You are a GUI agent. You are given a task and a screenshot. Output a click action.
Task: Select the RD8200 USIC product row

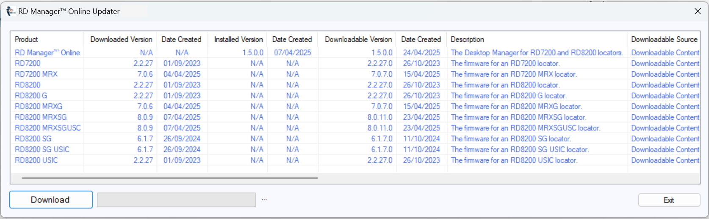point(36,160)
